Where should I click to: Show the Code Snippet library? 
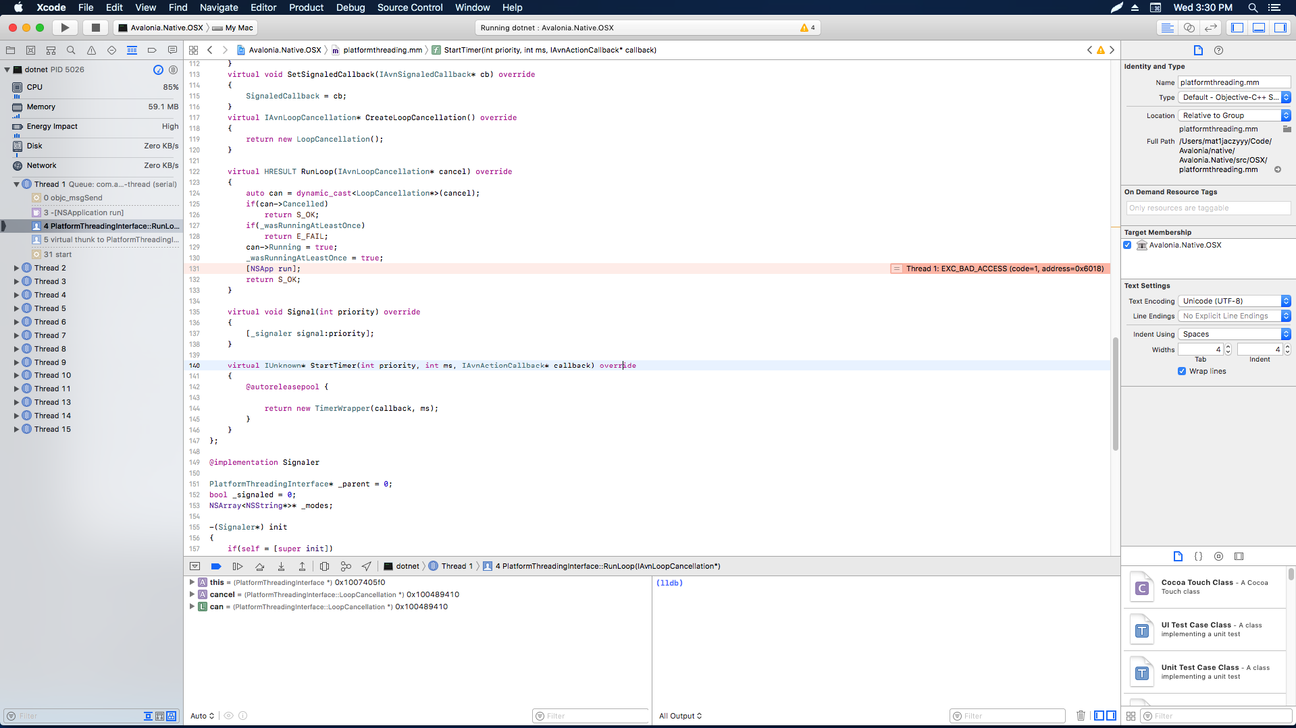tap(1199, 556)
